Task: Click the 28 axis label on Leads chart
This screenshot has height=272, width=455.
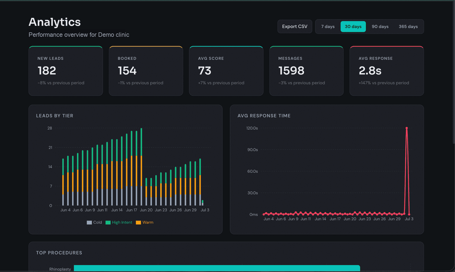Action: 50,128
